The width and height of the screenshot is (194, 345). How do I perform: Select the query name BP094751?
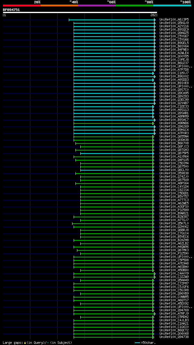tap(11, 10)
